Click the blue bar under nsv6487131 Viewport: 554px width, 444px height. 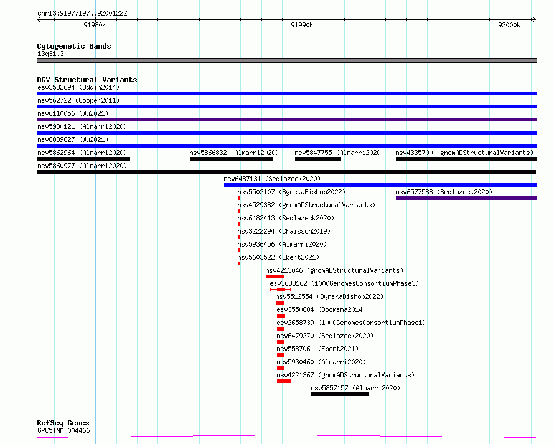coord(380,185)
